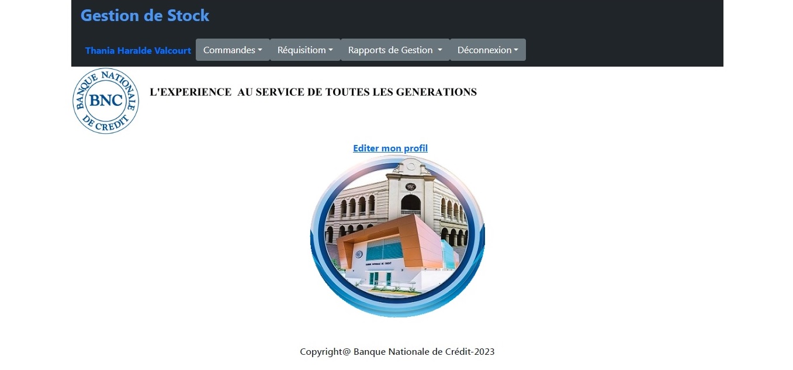Click the caret arrow on Commandes
Viewport: 793px width, 370px height.
[260, 50]
